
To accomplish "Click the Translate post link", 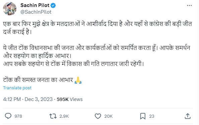I will [17, 88].
